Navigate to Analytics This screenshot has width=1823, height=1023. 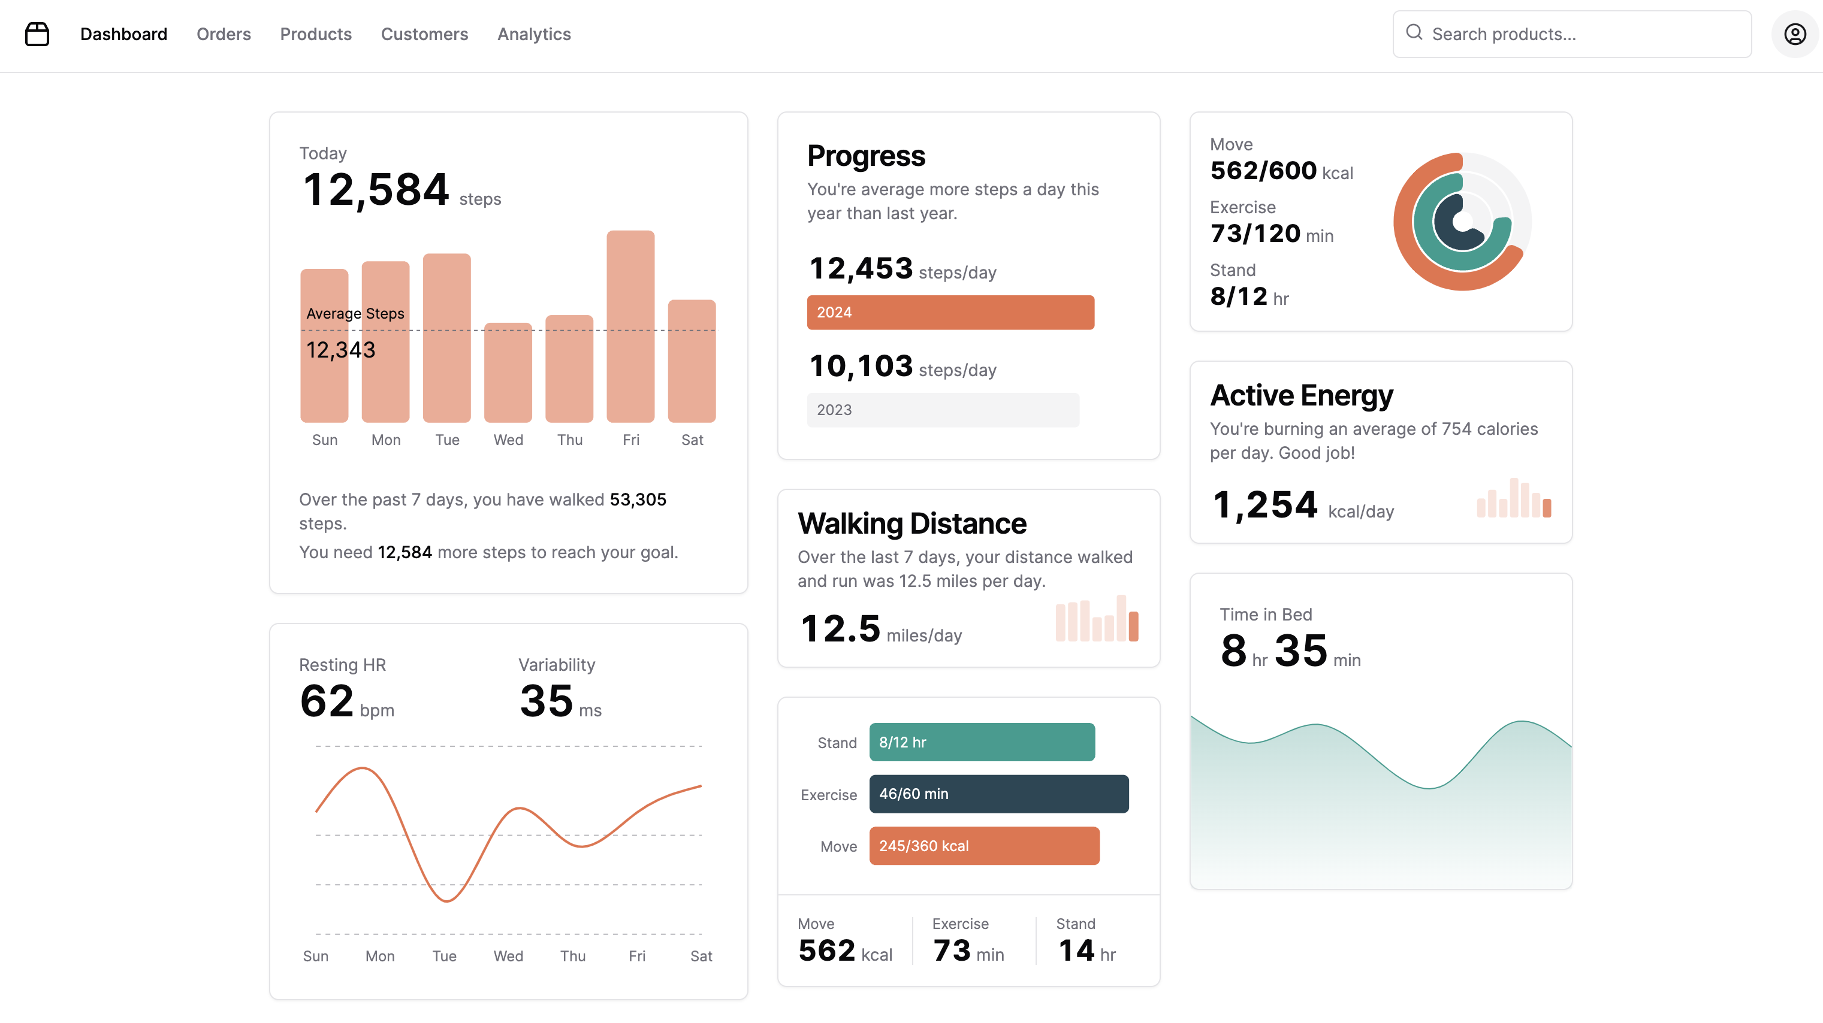pos(533,34)
